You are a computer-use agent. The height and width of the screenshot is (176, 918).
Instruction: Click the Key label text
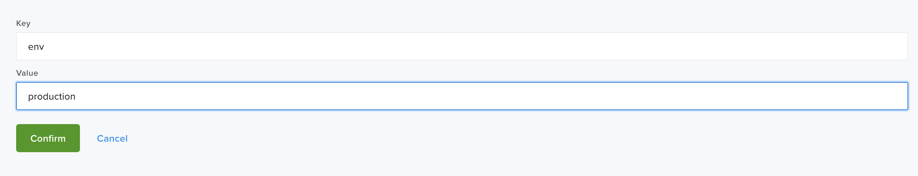(23, 23)
